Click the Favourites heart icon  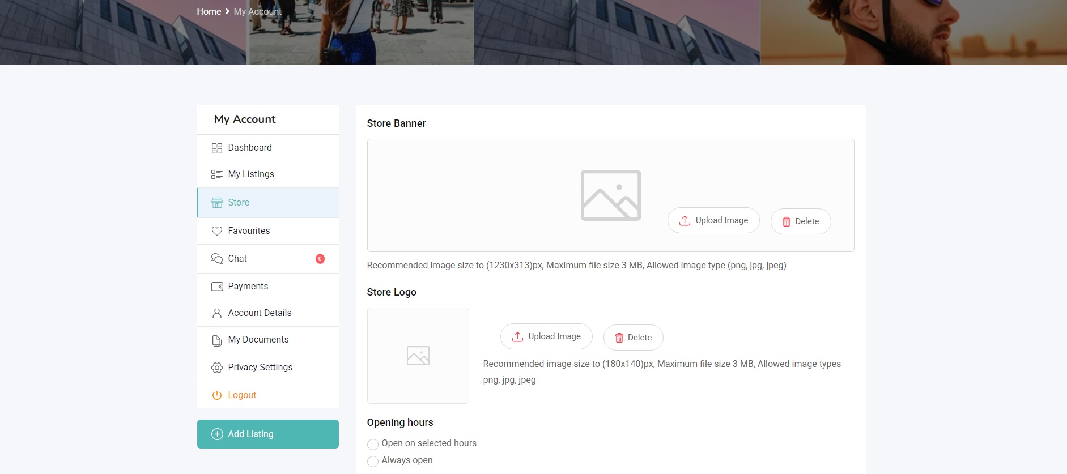(x=216, y=231)
